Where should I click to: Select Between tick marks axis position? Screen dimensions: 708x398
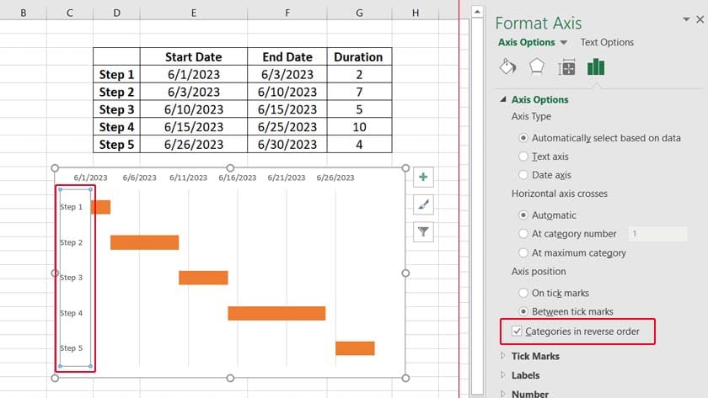click(x=523, y=311)
